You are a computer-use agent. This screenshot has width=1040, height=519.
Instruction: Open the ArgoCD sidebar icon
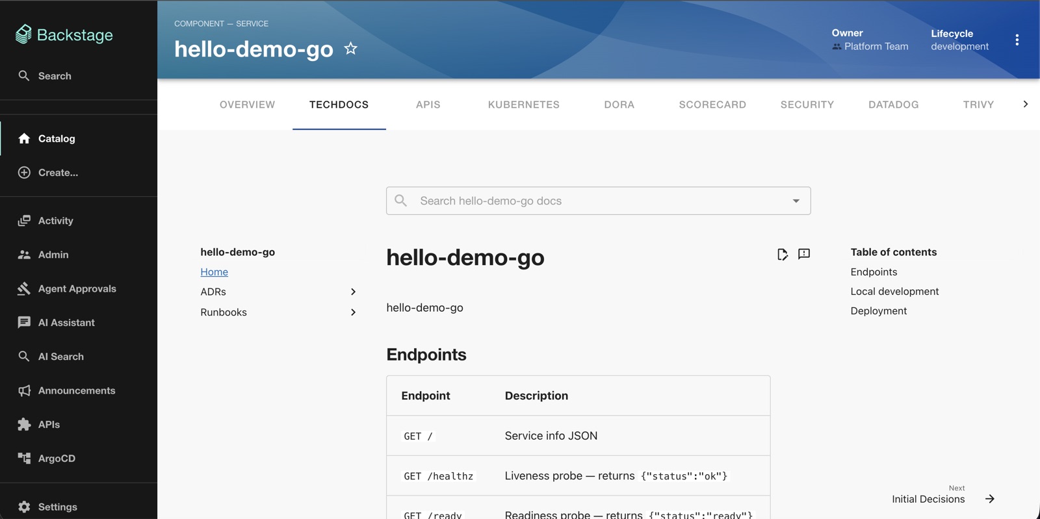(x=24, y=458)
